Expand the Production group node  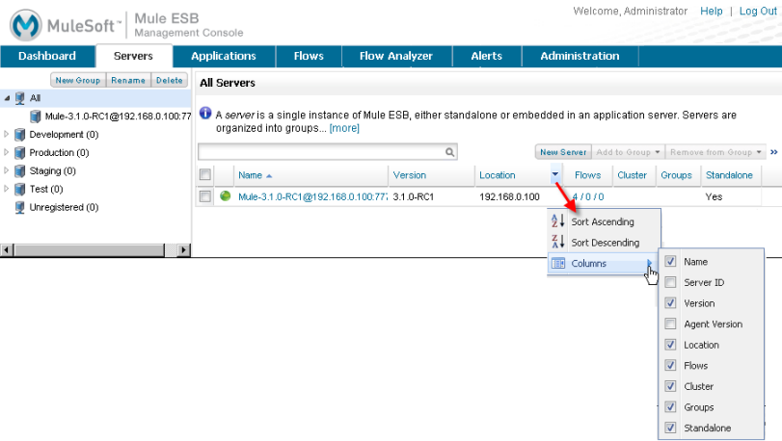point(7,152)
